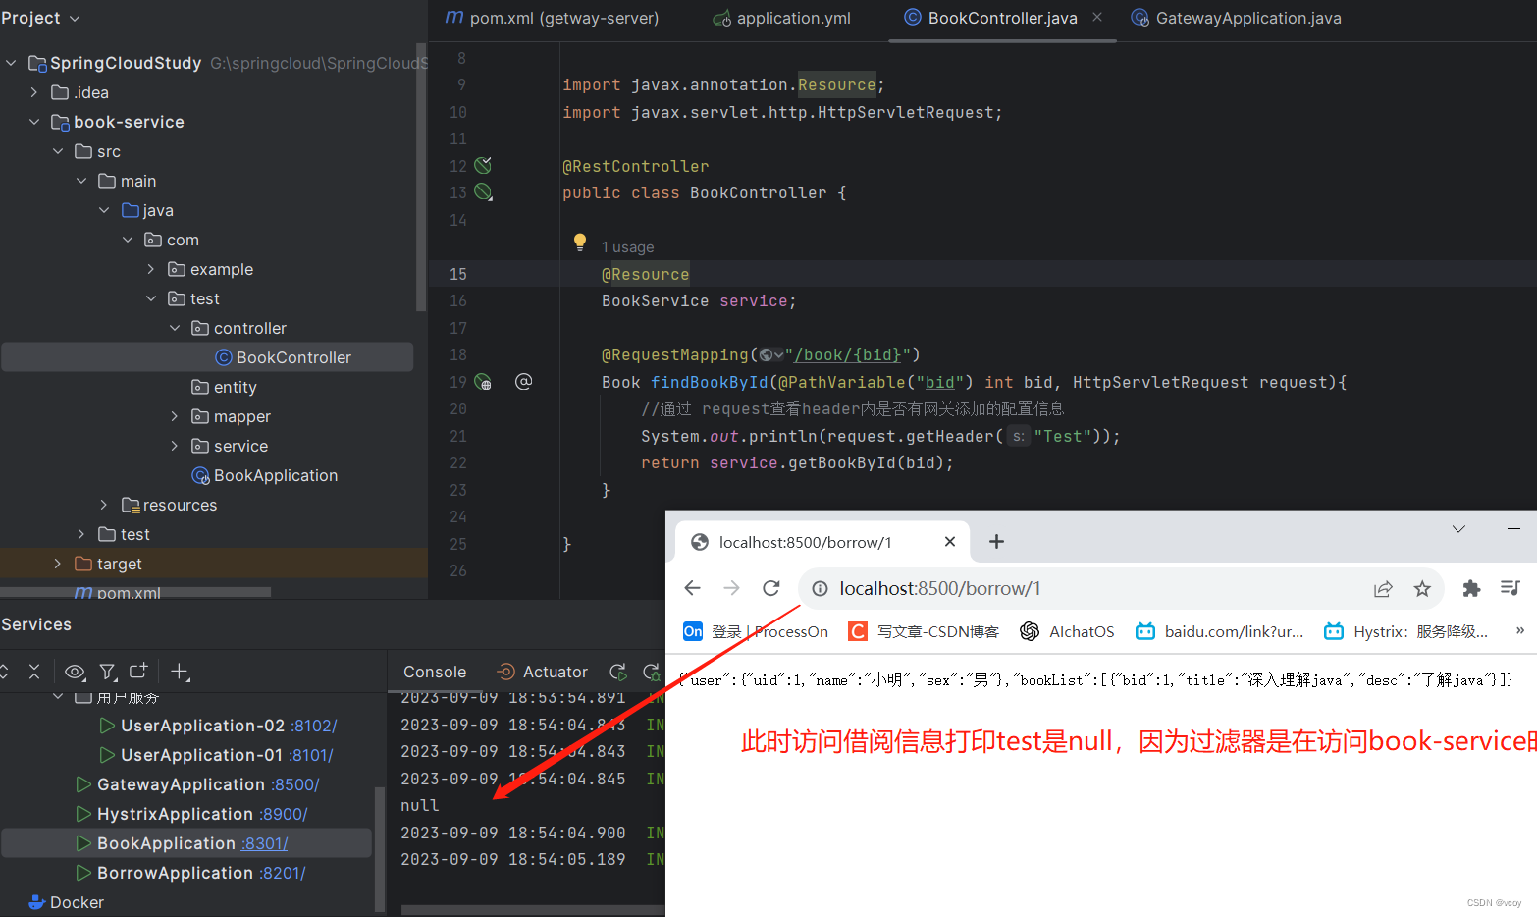Open the BorrowApplication :8201/ link
Screen dimensions: 1537x917
click(283, 873)
